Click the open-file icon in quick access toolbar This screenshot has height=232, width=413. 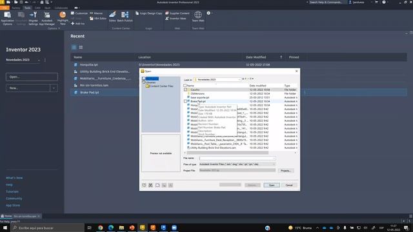click(x=15, y=2)
